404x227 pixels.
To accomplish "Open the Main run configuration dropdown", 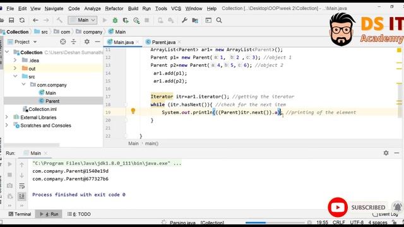I will [83, 20].
